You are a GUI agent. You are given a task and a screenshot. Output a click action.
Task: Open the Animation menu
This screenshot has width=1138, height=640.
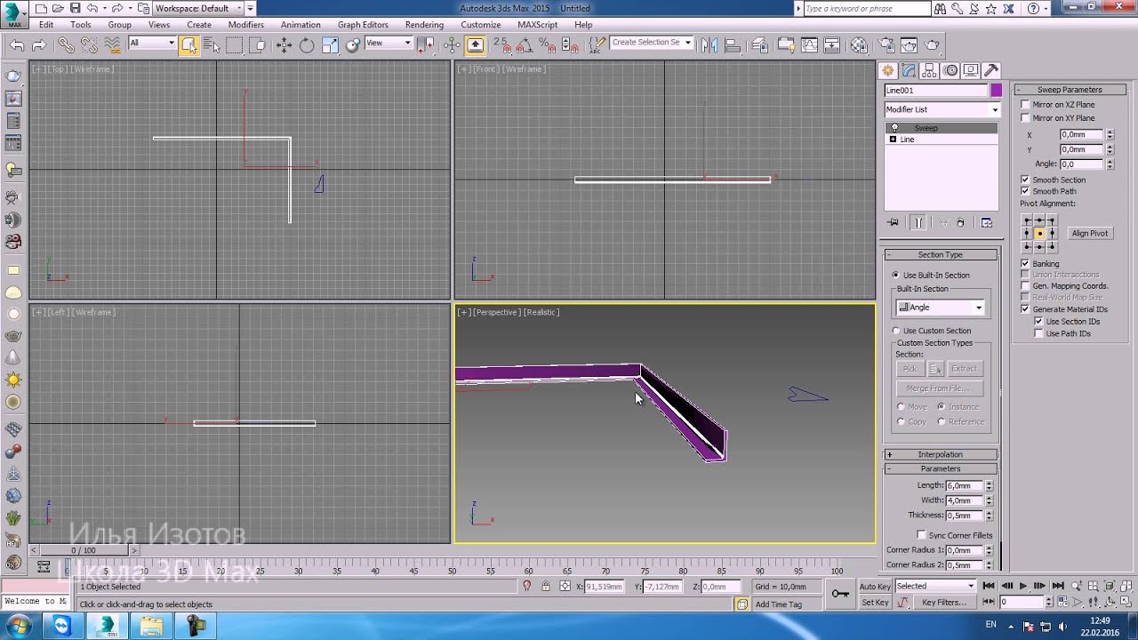pyautogui.click(x=301, y=25)
